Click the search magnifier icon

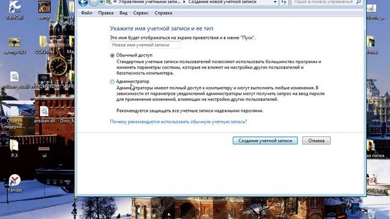click(x=358, y=2)
